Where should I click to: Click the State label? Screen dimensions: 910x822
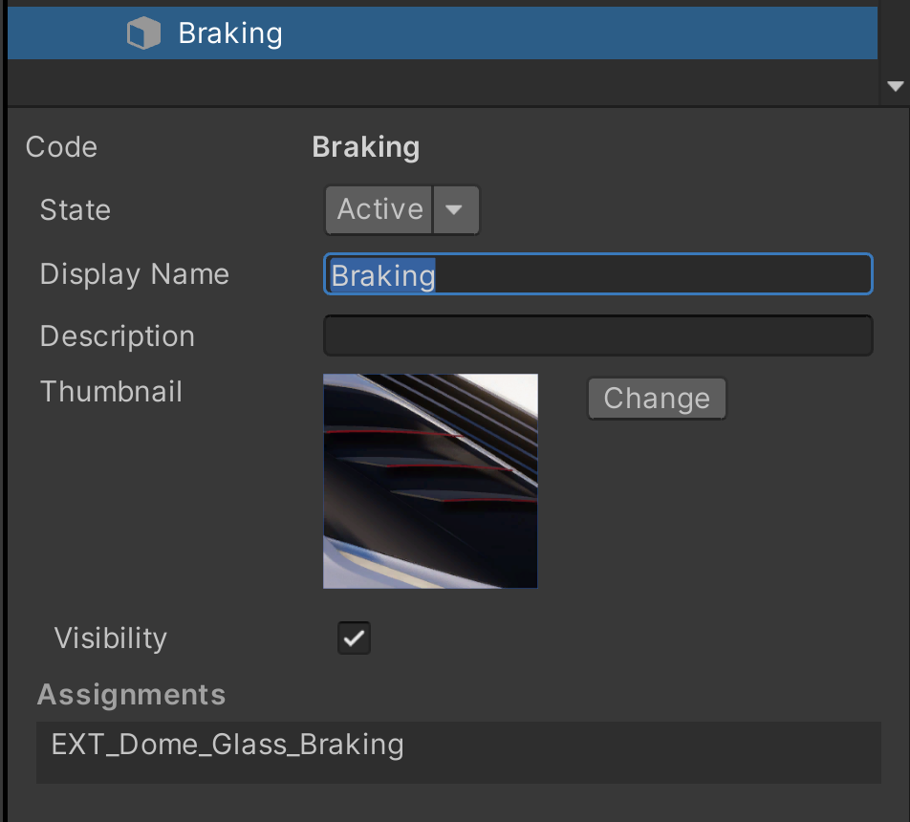[x=75, y=210]
